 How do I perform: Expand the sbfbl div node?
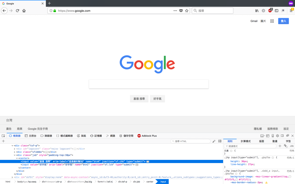coord(12,177)
